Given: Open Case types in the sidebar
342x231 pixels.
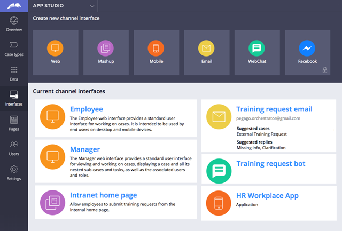Looking at the screenshot, I should pyautogui.click(x=14, y=49).
